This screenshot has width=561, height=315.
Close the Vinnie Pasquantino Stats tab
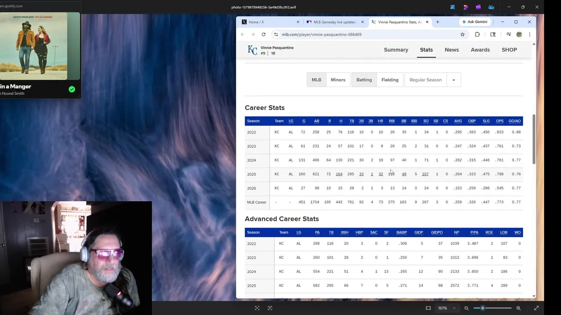[426, 22]
